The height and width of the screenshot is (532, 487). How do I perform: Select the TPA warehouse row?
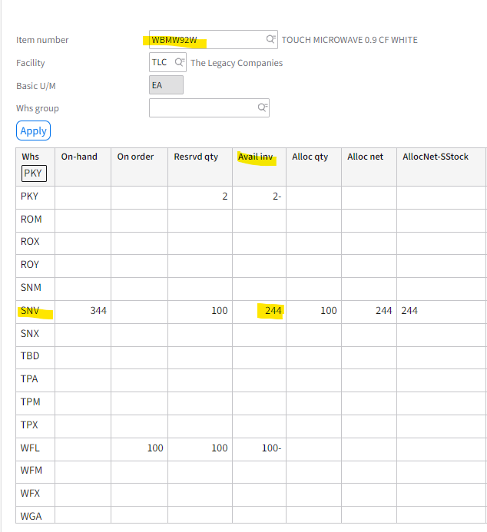[250, 380]
